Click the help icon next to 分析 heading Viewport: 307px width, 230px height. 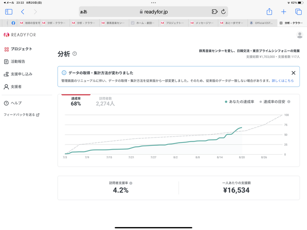point(75,54)
